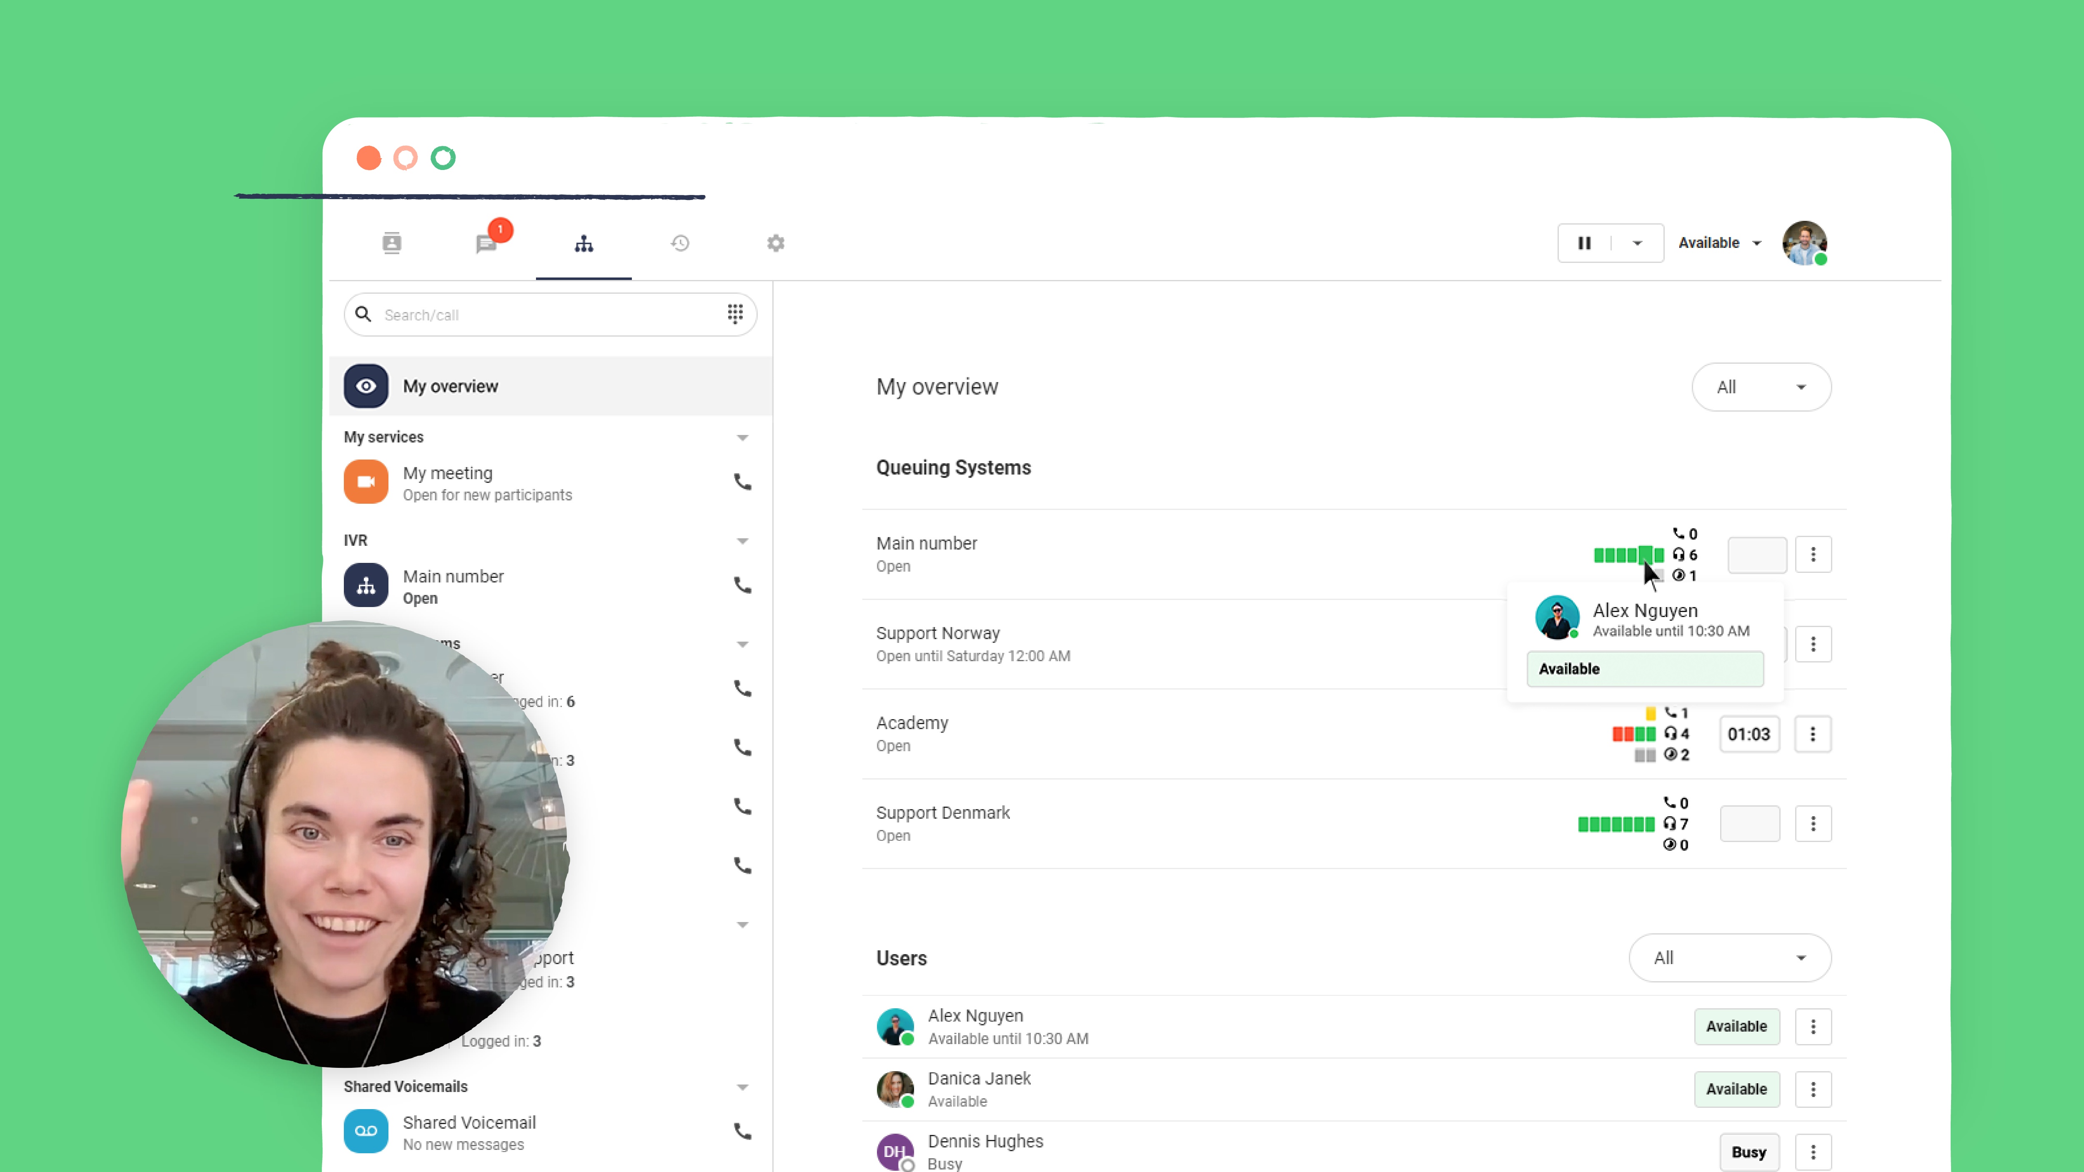2084x1172 pixels.
Task: Open the dial pad grid icon
Action: pos(734,314)
